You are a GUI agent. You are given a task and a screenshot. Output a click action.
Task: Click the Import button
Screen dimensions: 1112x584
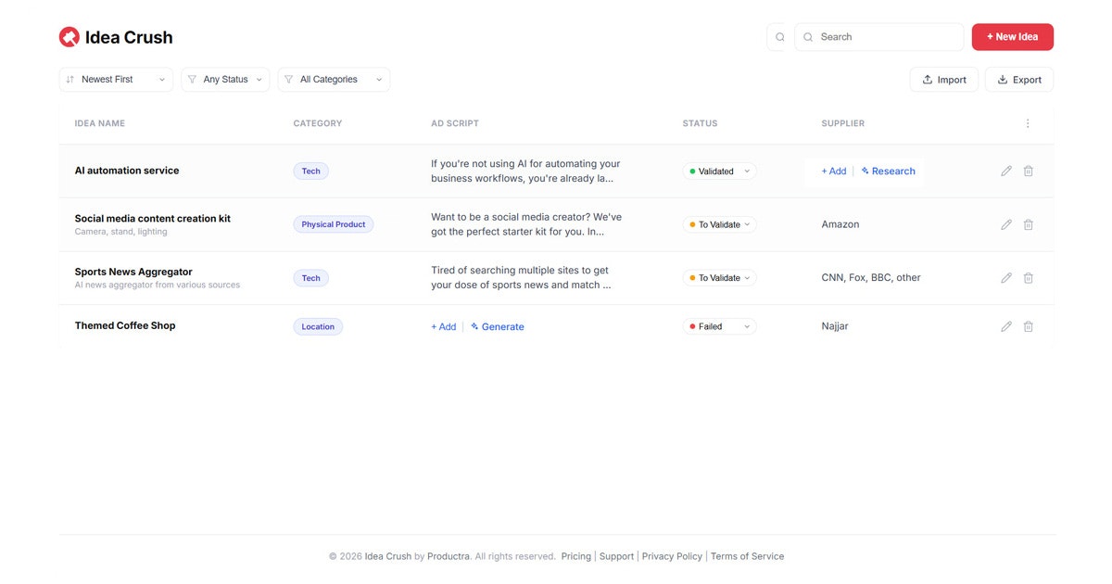[944, 80]
